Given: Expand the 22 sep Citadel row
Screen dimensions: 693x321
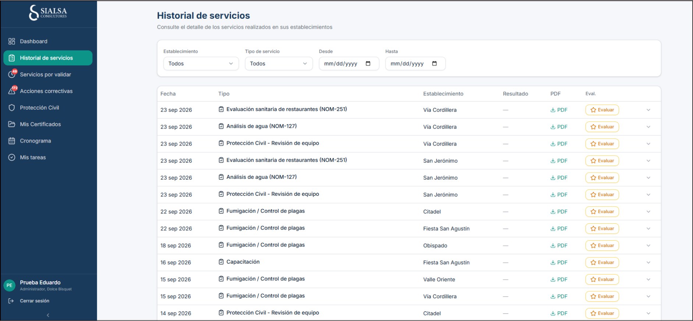Looking at the screenshot, I should click(648, 212).
